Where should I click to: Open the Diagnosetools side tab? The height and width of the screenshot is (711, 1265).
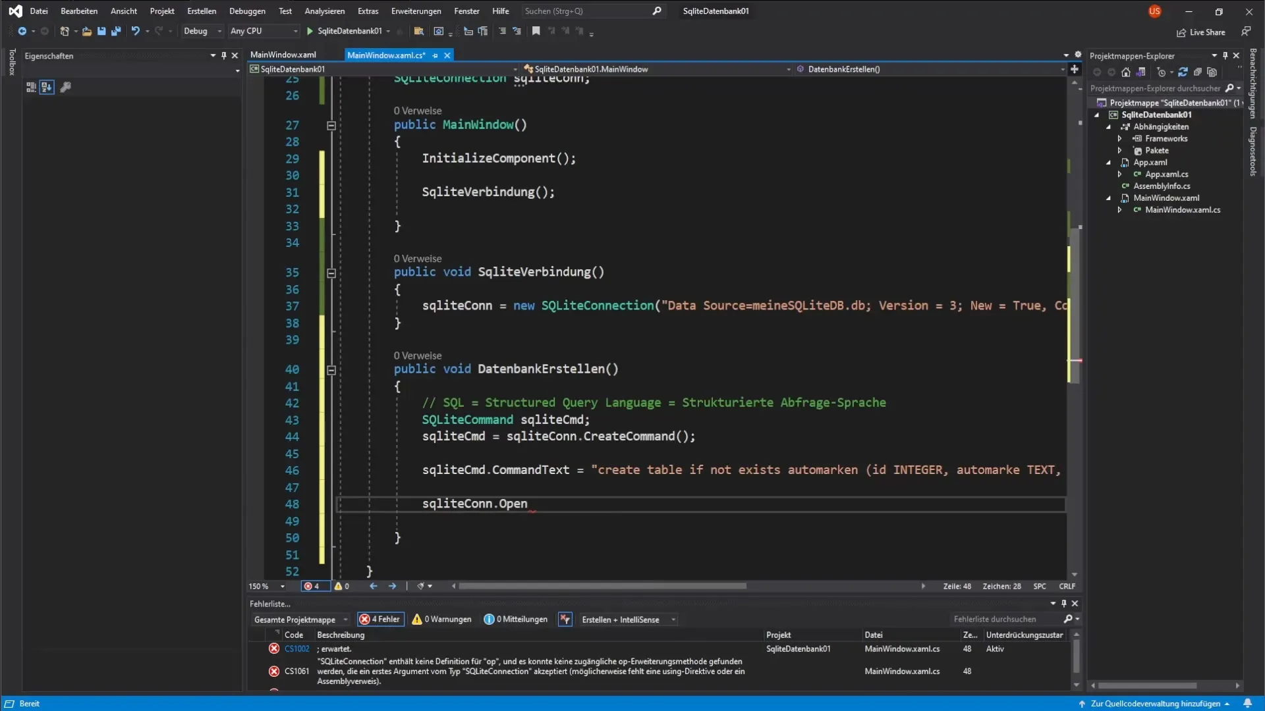(1253, 151)
